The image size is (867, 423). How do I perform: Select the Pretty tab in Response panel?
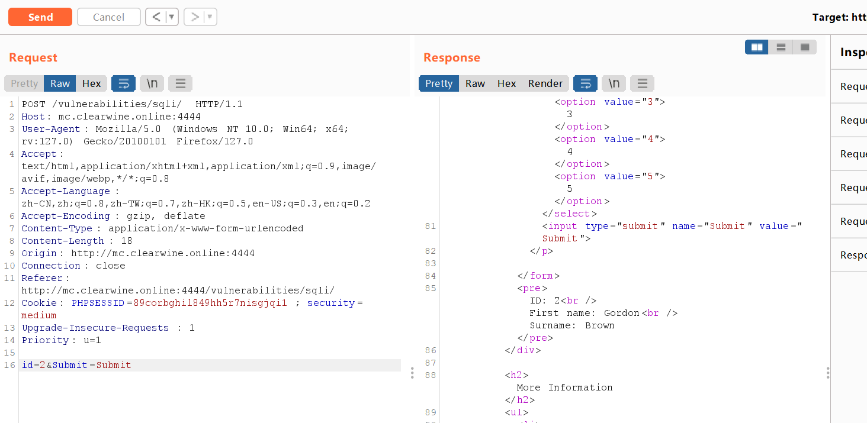point(439,83)
